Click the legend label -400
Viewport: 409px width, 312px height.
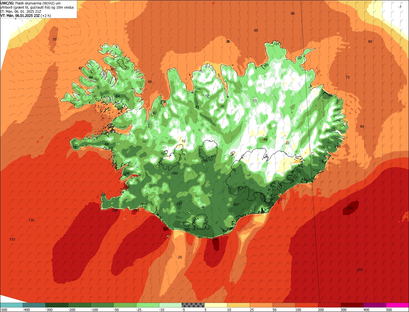[26, 310]
